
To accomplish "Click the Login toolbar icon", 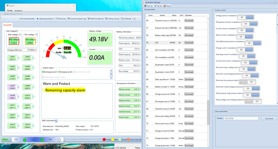I will [x=135, y=18].
